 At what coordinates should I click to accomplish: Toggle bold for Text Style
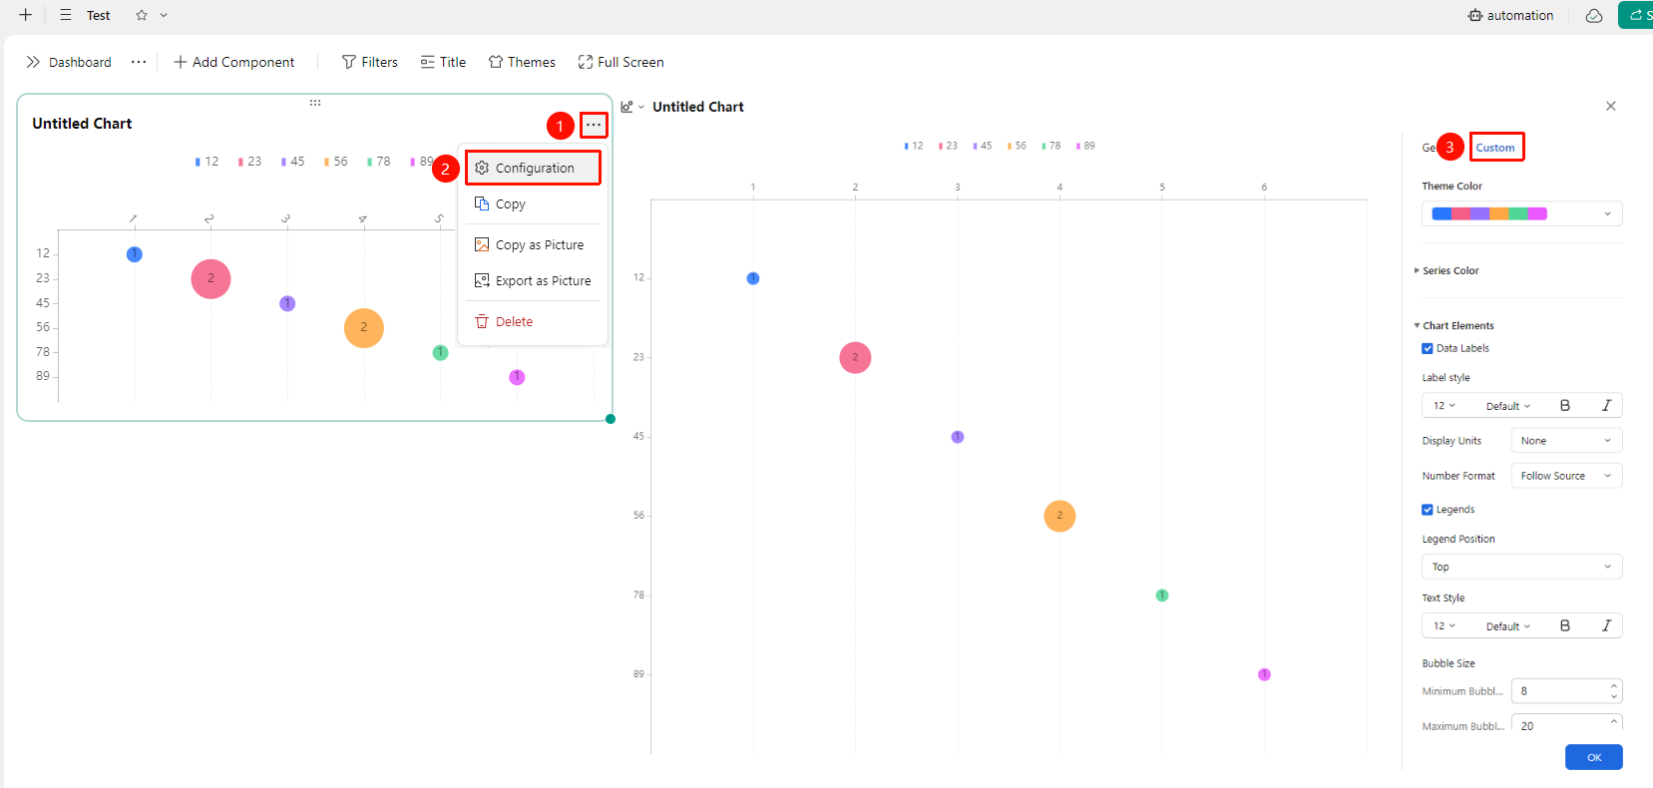point(1564,625)
